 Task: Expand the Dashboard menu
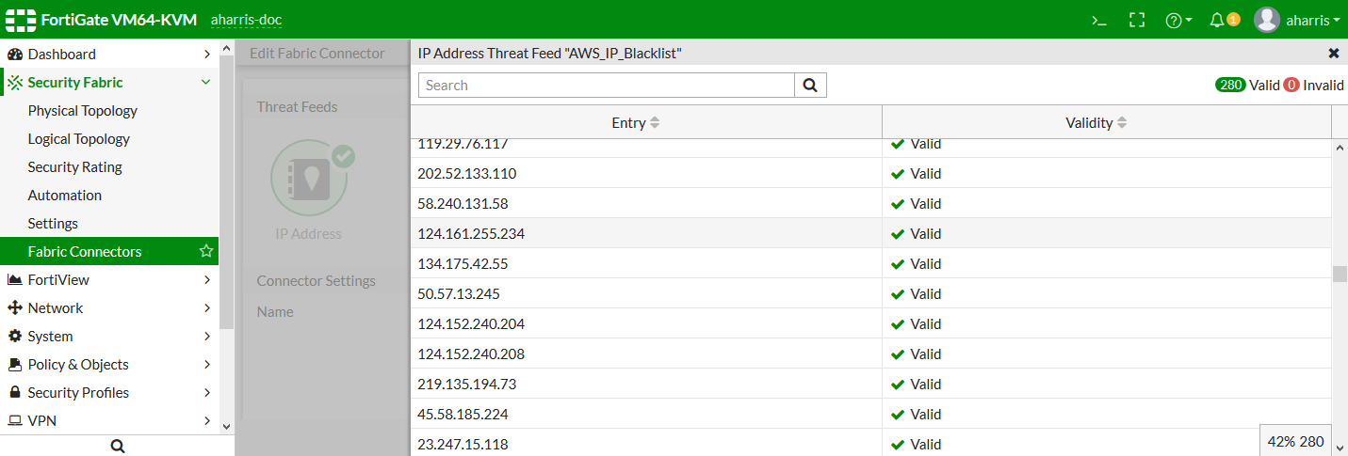[206, 55]
